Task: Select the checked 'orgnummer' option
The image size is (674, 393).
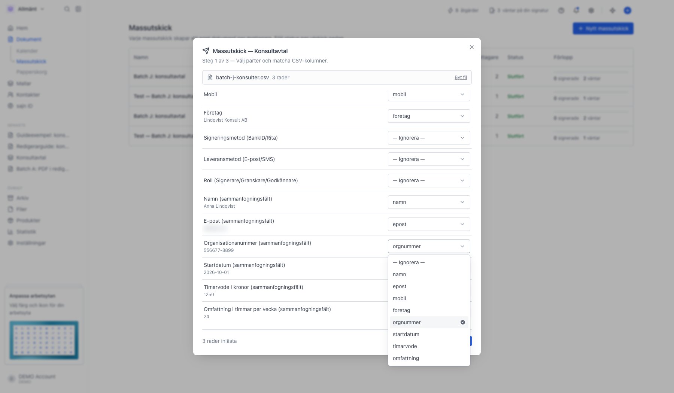Action: (x=429, y=322)
